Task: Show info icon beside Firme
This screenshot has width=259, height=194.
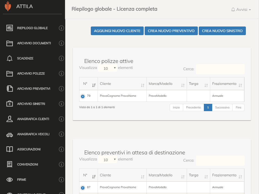Action: click(x=61, y=180)
